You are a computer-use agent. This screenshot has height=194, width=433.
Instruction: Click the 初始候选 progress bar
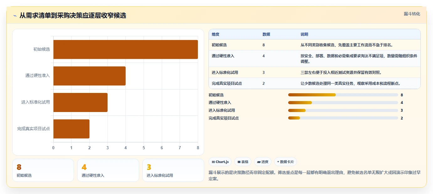pos(343,95)
